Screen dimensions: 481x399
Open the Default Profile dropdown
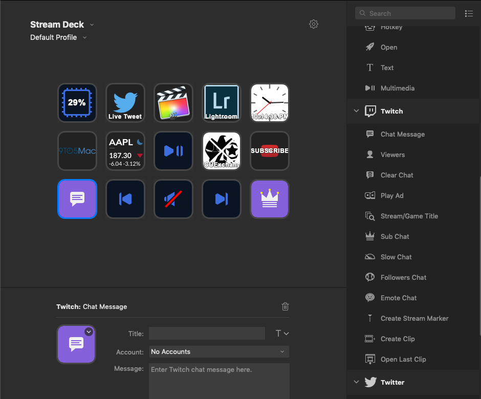(x=84, y=37)
